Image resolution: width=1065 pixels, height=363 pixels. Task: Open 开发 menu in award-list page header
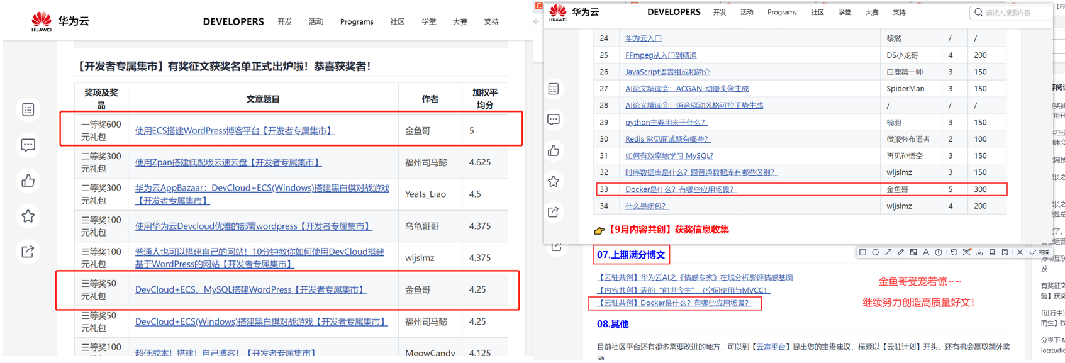(285, 21)
